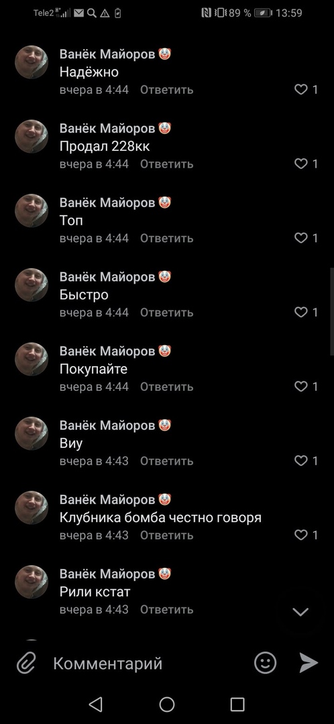Tap heart icon next to "Виу" comment
The image size is (334, 724).
click(300, 461)
